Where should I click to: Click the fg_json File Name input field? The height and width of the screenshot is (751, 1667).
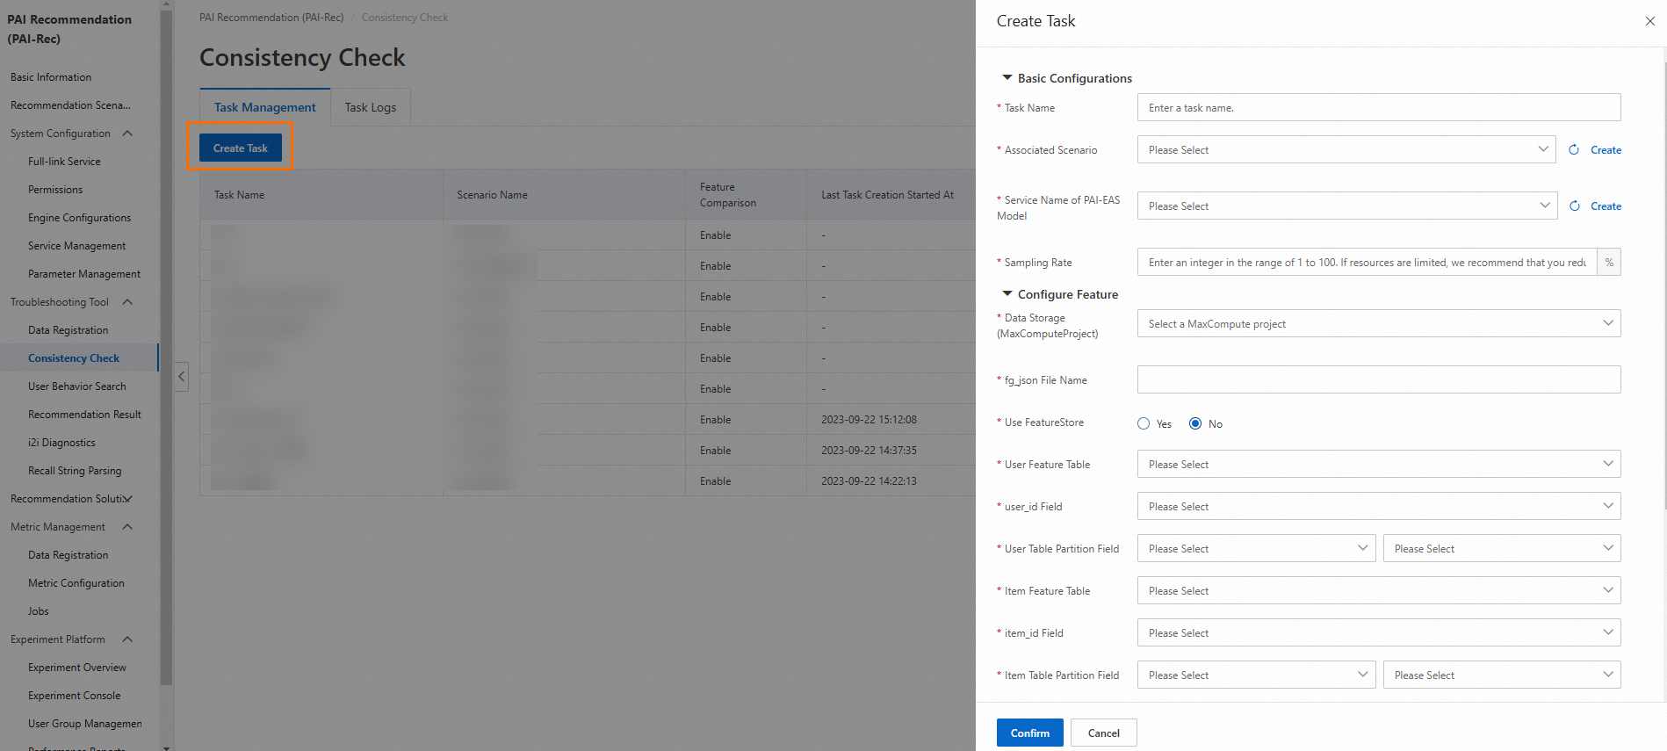(x=1379, y=380)
